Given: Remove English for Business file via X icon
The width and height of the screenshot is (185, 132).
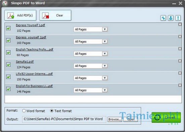Looking at the screenshot, I should [x=180, y=85].
